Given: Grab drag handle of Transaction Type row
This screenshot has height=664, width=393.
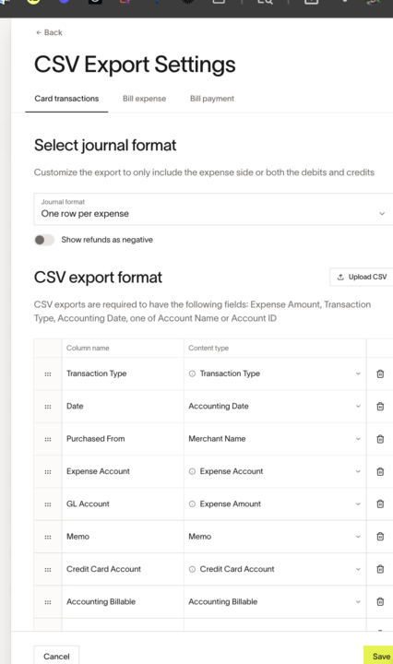Looking at the screenshot, I should [48, 373].
